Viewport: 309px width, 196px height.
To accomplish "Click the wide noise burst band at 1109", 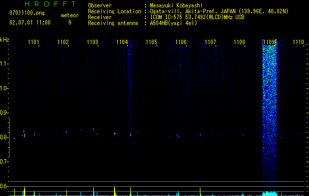I will coord(269,116).
